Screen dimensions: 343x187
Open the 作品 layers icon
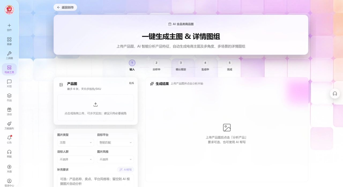9,96
